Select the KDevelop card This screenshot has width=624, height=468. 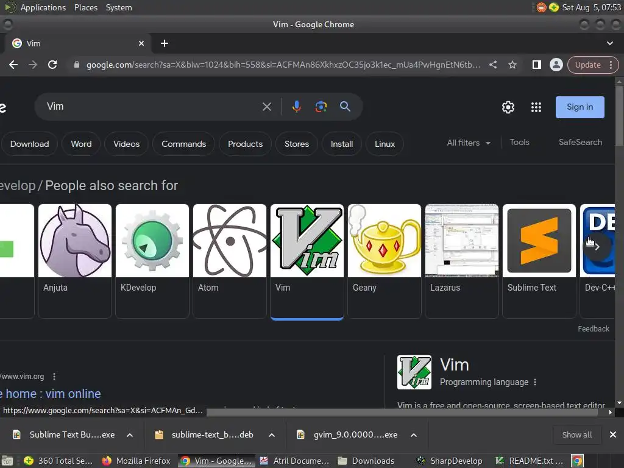click(152, 261)
